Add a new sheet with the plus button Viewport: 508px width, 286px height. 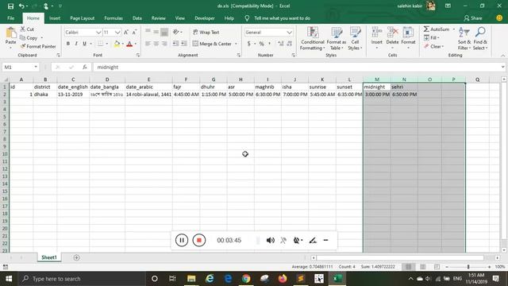pyautogui.click(x=76, y=257)
